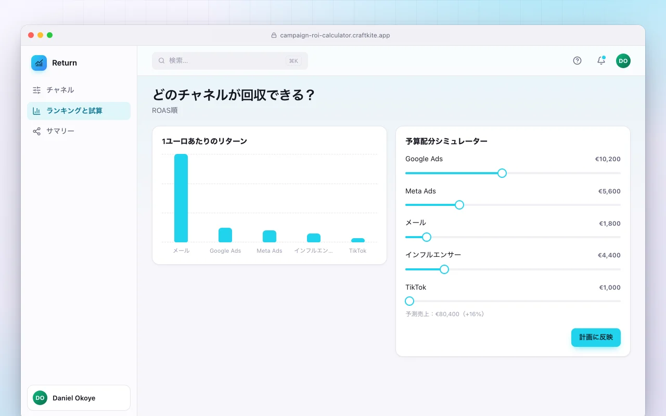Click the インフルエン… axis label under chart
The width and height of the screenshot is (666, 416).
tap(314, 251)
